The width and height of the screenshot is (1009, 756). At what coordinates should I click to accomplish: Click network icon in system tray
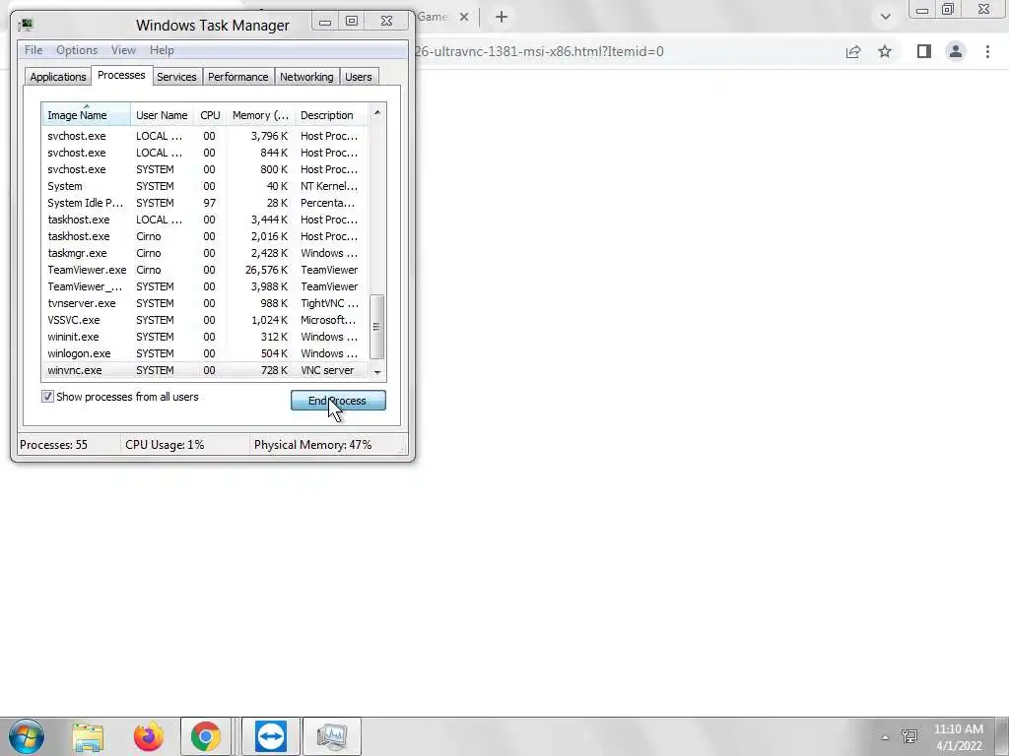[x=909, y=736]
